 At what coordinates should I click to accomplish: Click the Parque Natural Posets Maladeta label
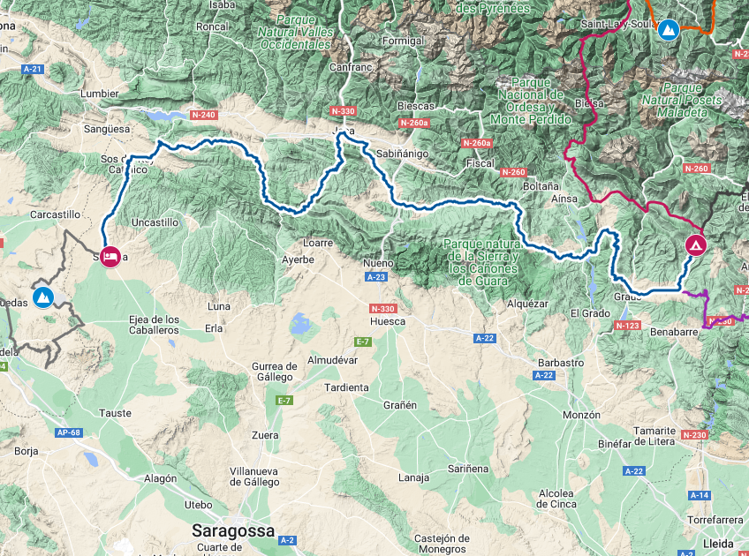click(682, 101)
